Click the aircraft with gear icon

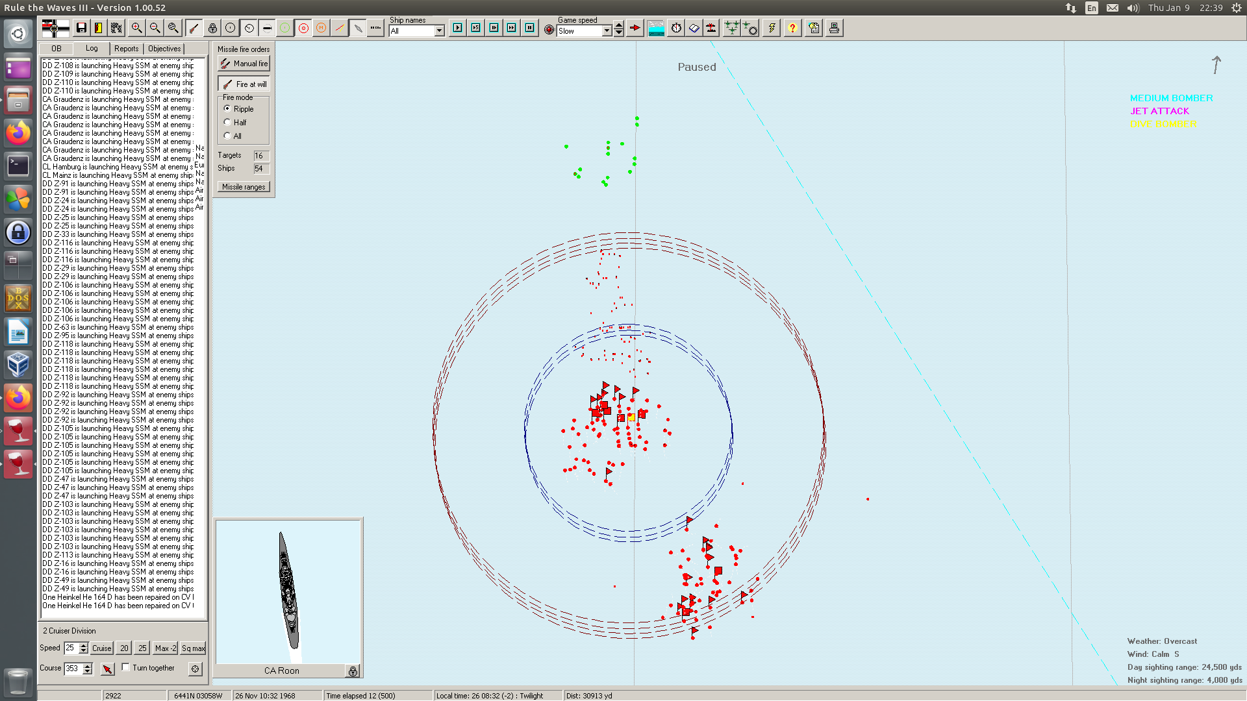pos(750,28)
